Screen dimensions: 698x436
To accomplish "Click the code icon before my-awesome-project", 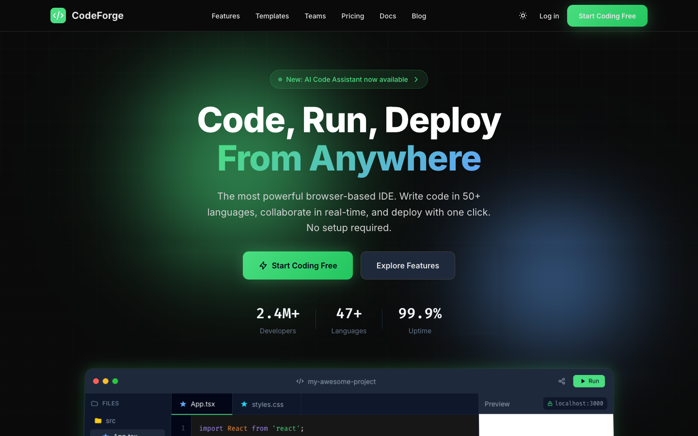I will (300, 381).
